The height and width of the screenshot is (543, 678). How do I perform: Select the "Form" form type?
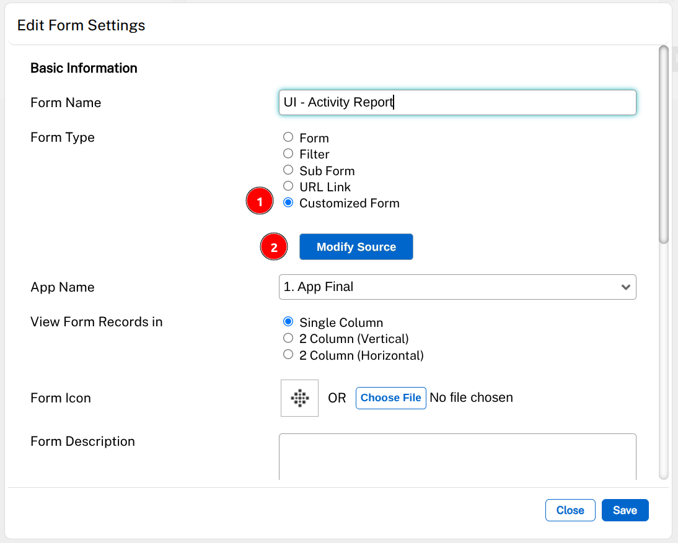288,137
